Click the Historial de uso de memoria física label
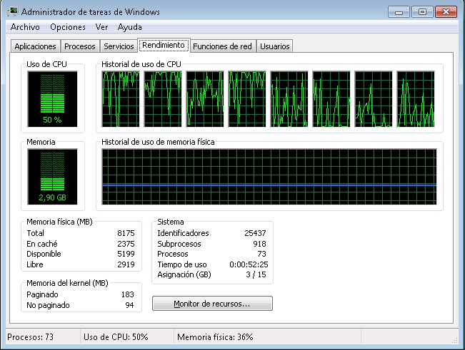The image size is (465, 350). pyautogui.click(x=158, y=142)
